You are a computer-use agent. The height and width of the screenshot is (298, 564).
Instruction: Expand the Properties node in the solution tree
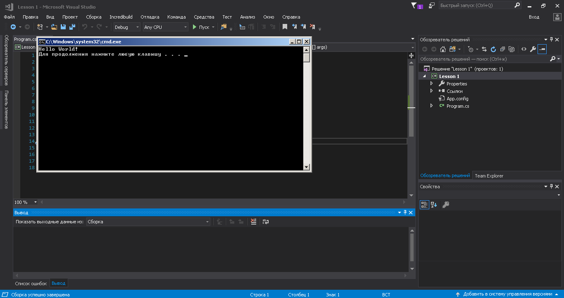(432, 84)
